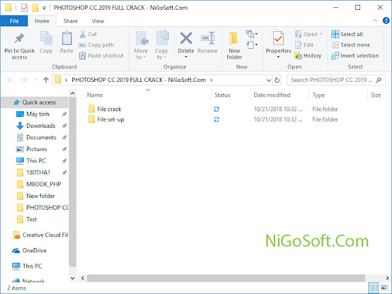Screen dimensions: 392x294
Task: Click Open in the Open group
Action: tap(309, 34)
